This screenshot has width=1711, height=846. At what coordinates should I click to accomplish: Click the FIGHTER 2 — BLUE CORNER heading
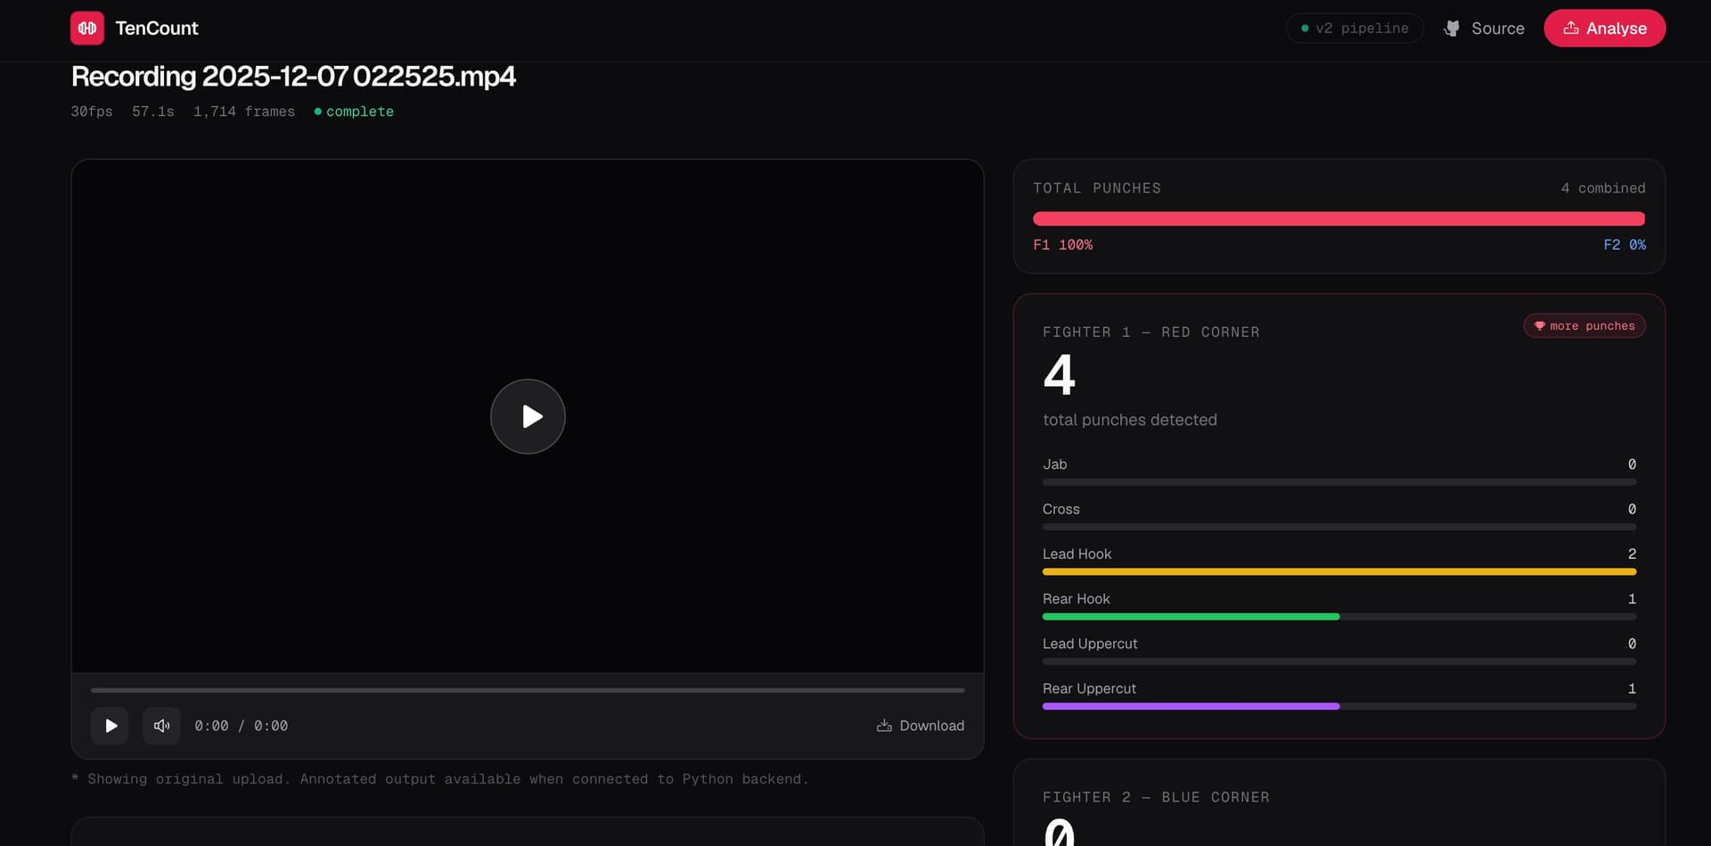click(1156, 797)
